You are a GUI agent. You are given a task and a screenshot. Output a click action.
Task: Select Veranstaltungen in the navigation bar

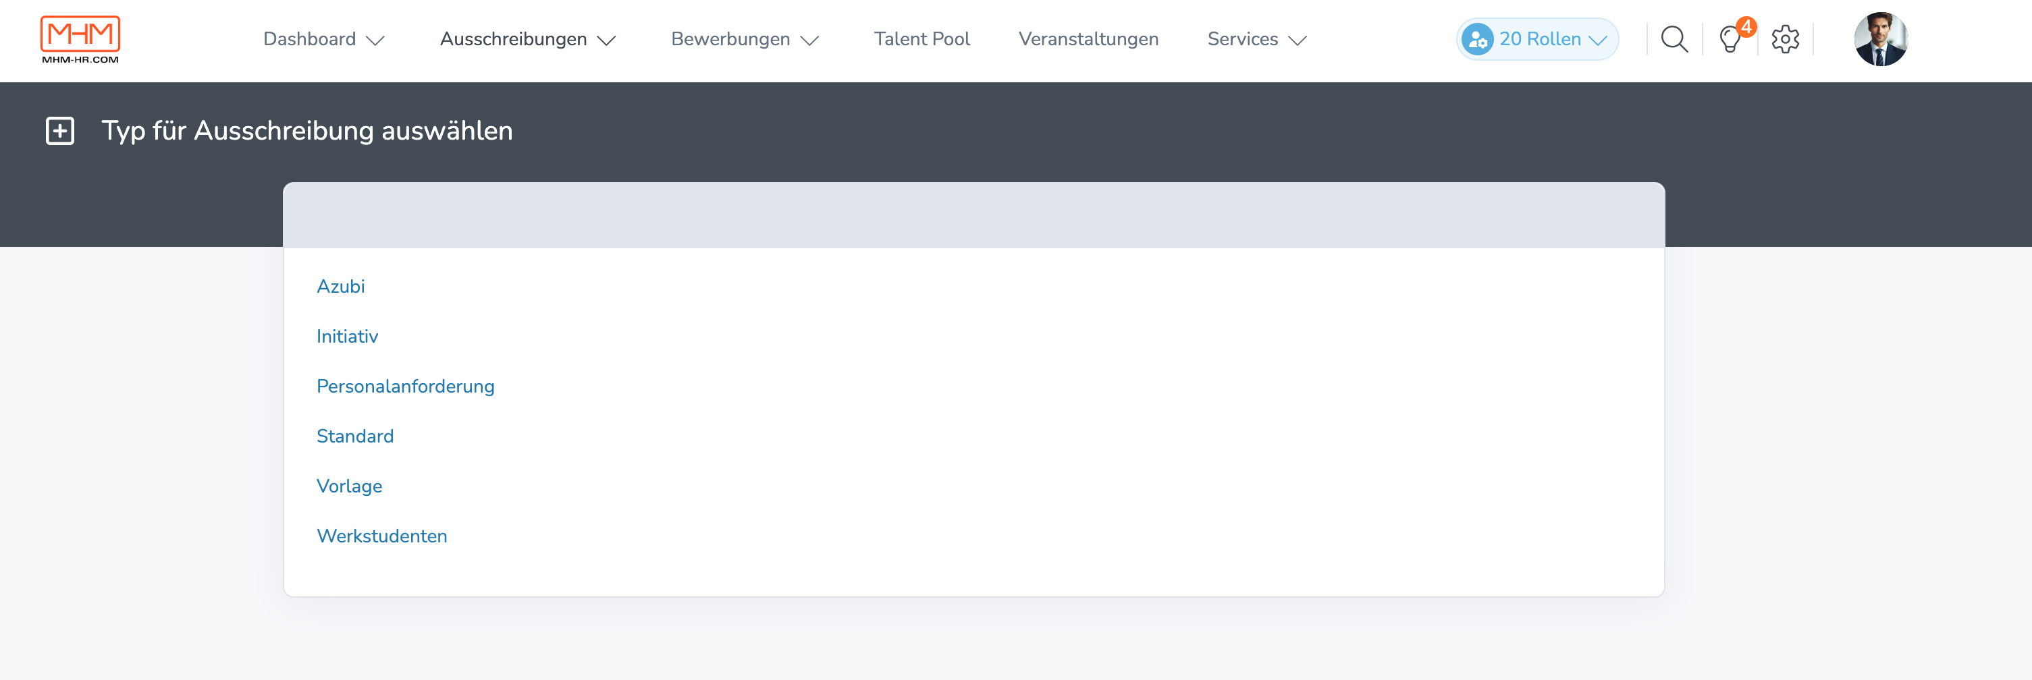(x=1090, y=38)
